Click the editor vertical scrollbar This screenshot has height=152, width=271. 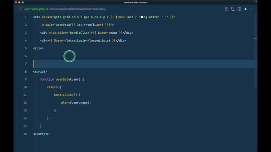click(256, 51)
